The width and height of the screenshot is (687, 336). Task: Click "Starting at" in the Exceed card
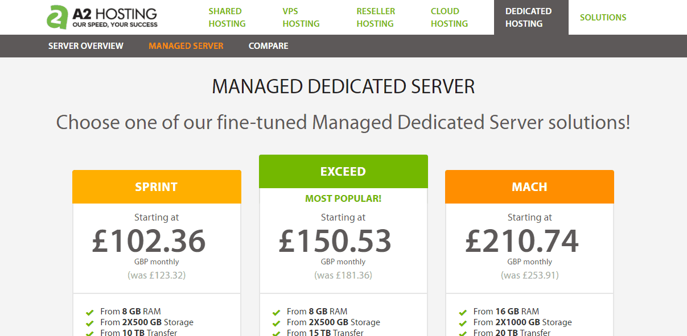(x=343, y=218)
